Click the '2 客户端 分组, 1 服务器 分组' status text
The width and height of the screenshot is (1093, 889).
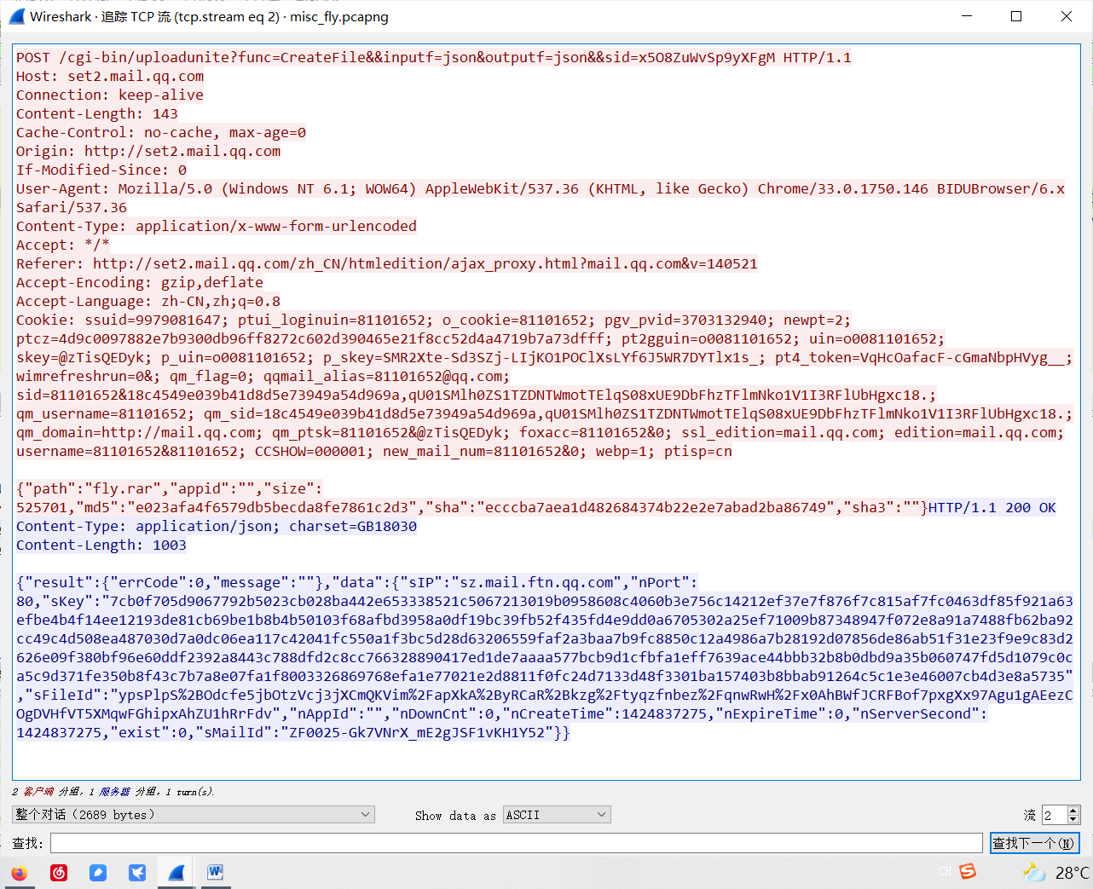coord(113,792)
